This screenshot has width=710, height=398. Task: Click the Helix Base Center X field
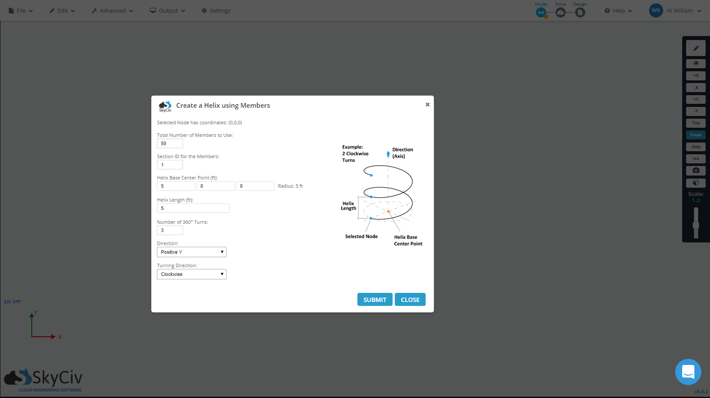(x=176, y=186)
